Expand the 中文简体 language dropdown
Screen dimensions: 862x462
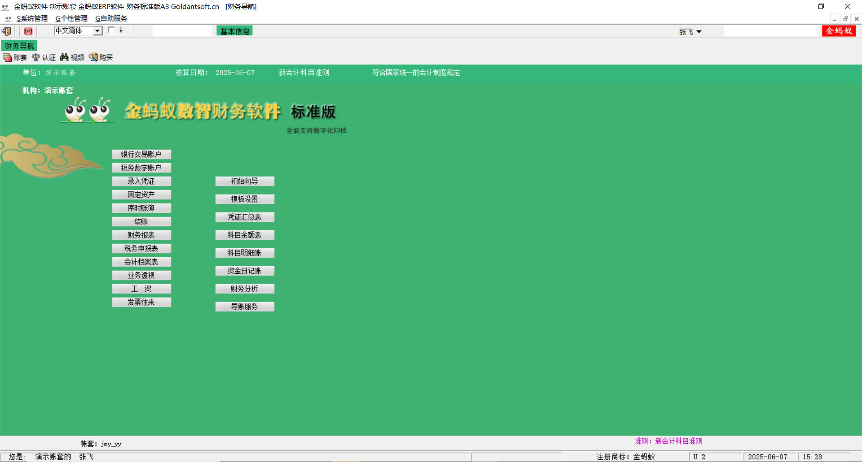97,31
